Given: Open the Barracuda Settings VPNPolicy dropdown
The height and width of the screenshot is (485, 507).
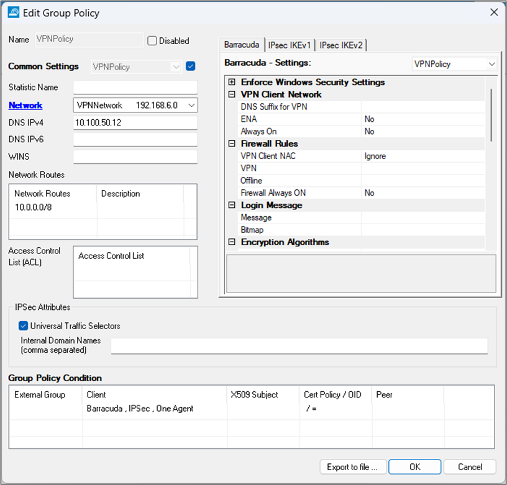Looking at the screenshot, I should [491, 65].
